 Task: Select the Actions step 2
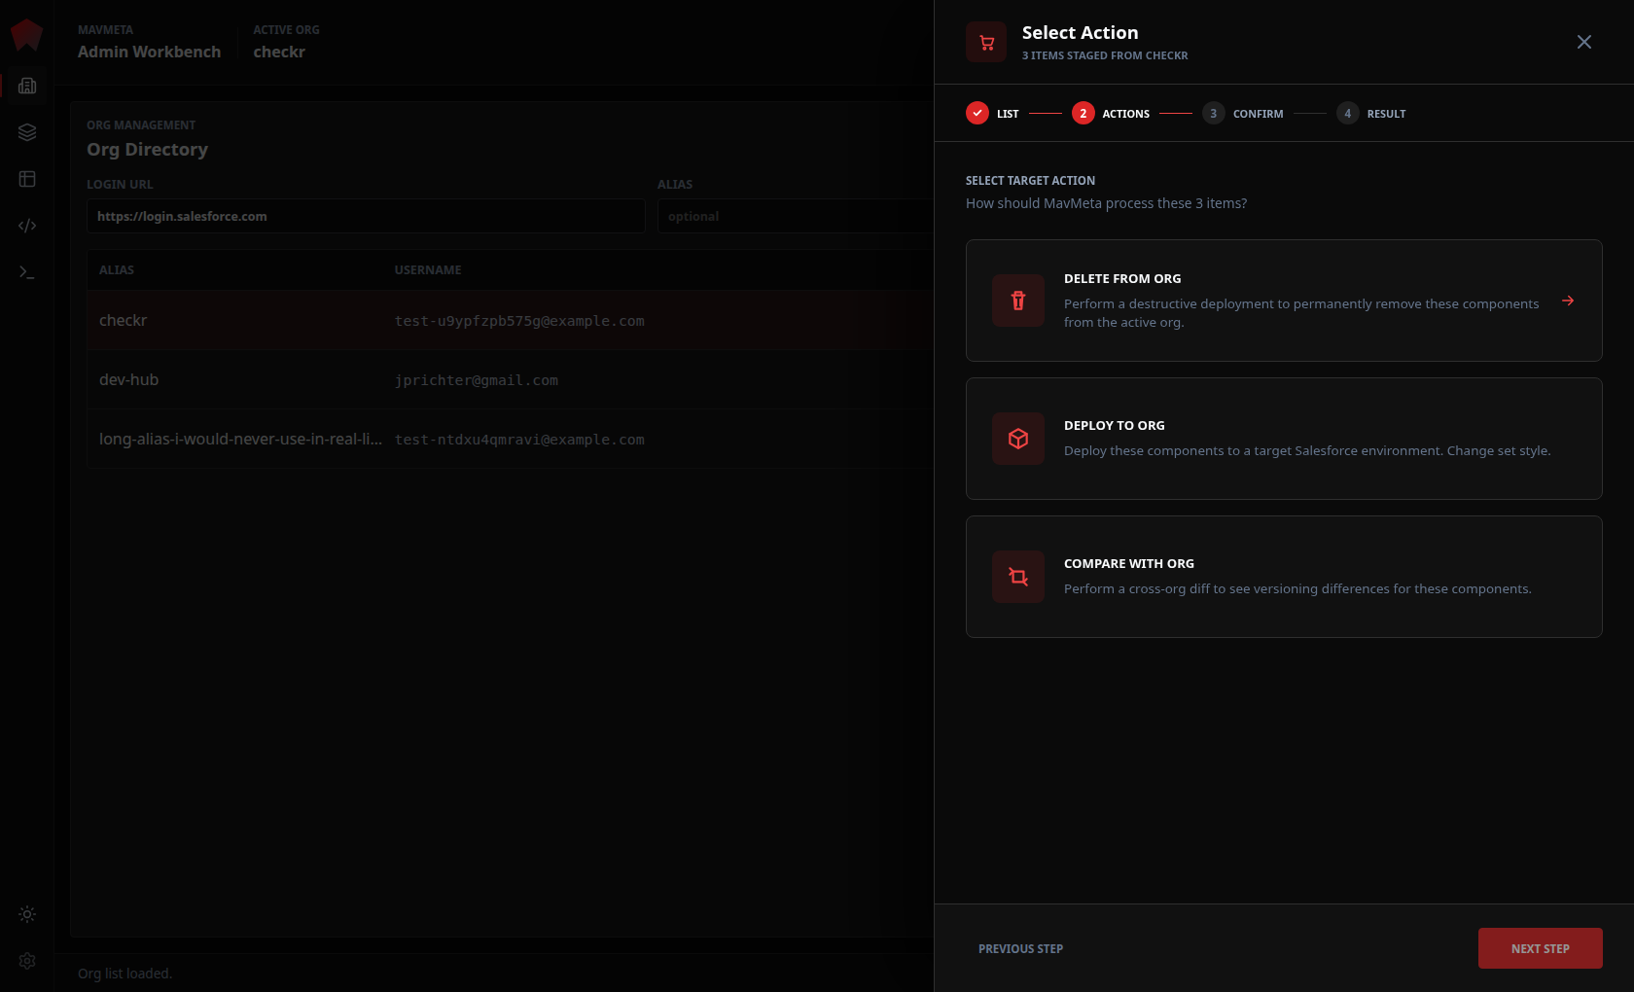click(x=1111, y=114)
